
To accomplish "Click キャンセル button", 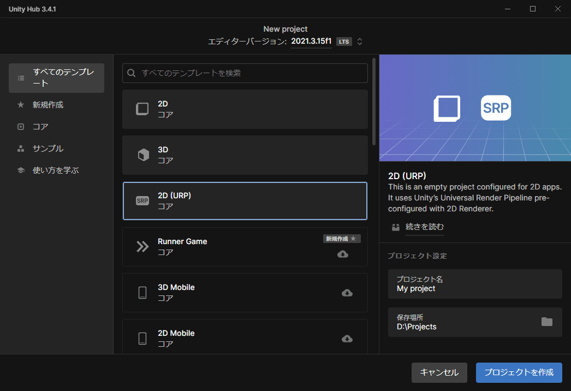I will 439,372.
